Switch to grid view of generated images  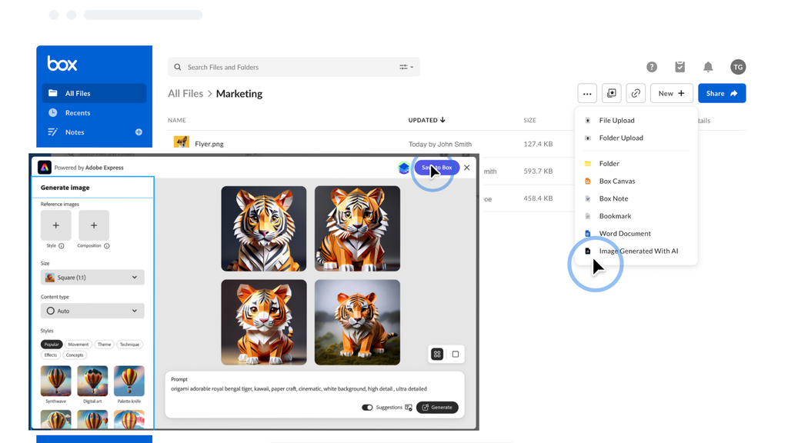coord(437,355)
